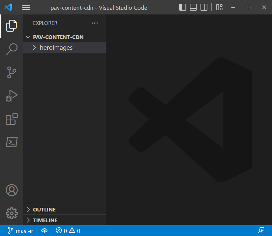Screen dimensions: 272x236
Task: Collapse the PAV-CONTENT-CDN folder section
Action: coord(64,37)
